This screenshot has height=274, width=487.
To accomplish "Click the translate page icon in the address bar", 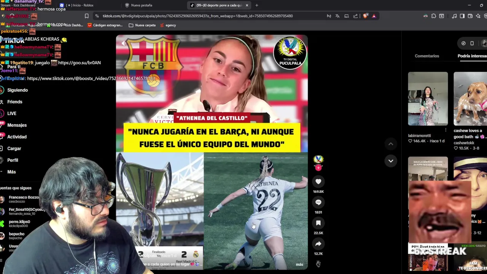I will pyautogui.click(x=337, y=16).
